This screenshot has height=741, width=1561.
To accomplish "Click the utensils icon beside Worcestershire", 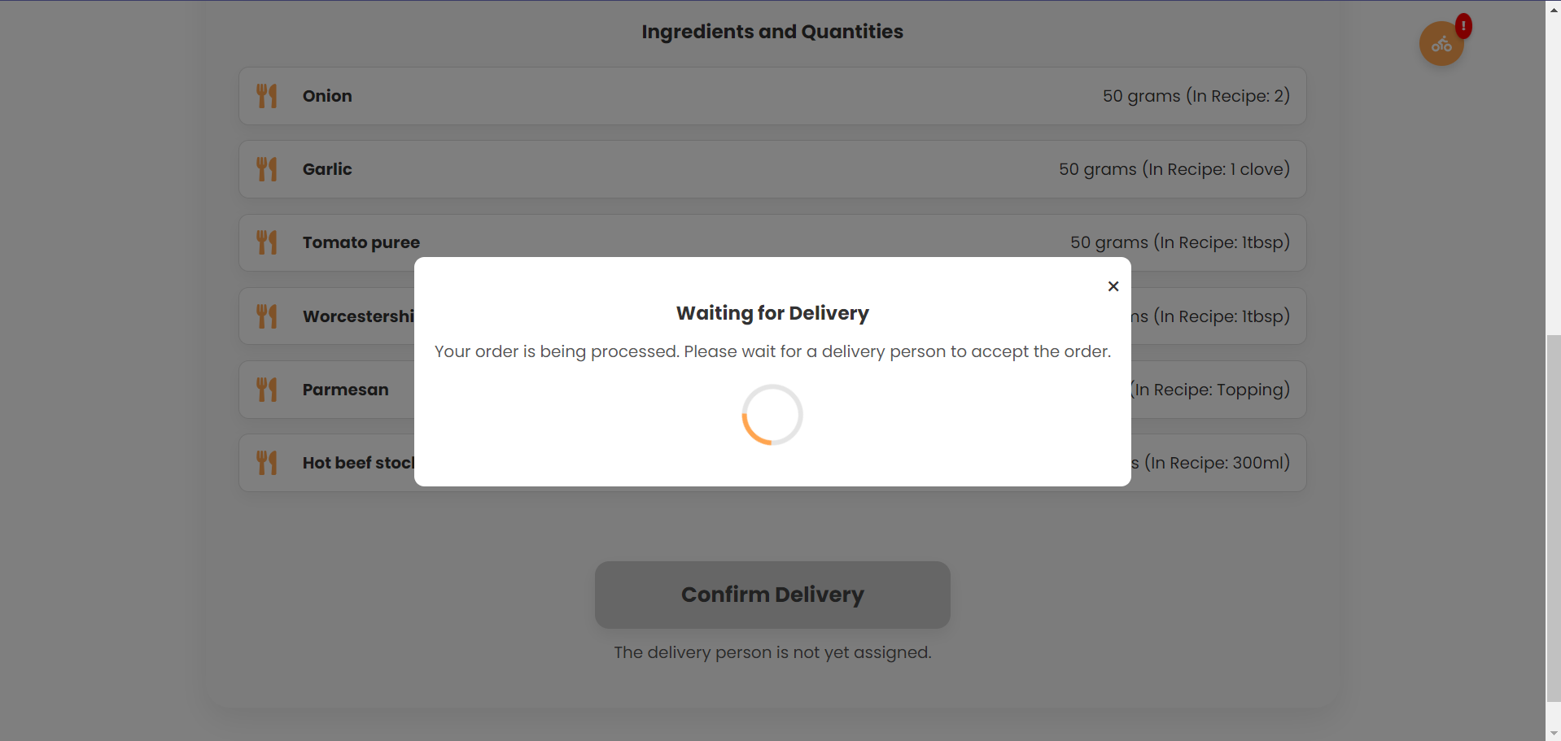I will [267, 316].
